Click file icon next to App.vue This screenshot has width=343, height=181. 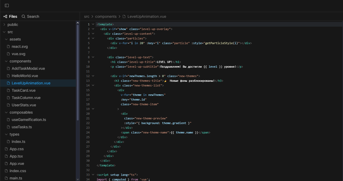6,164
